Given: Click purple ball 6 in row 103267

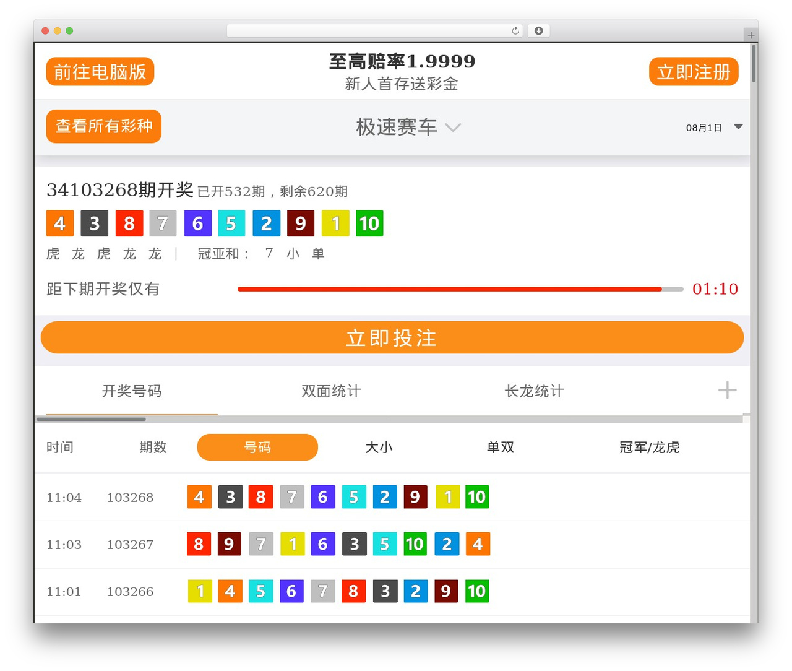Looking at the screenshot, I should click(323, 544).
